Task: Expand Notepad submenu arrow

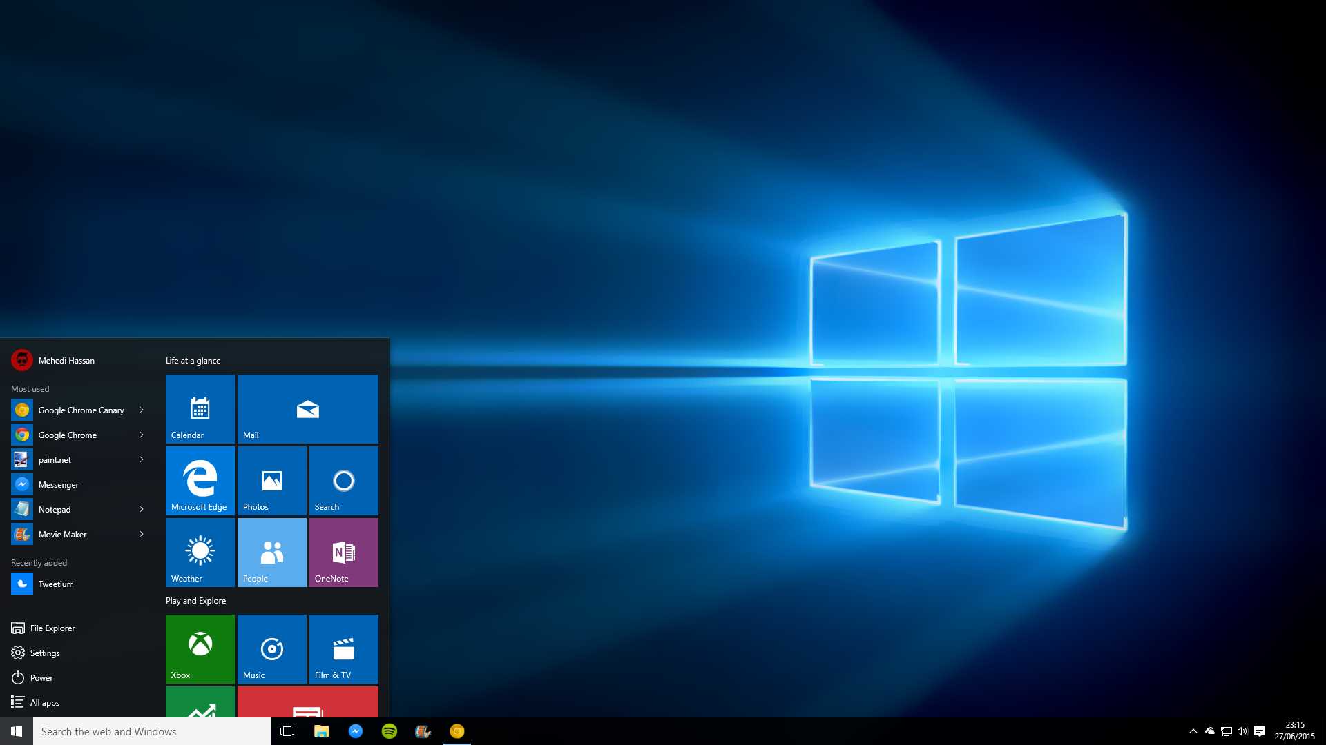Action: point(141,508)
